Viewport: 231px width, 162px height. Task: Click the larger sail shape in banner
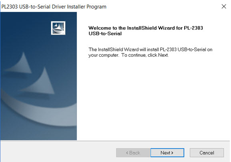(40, 82)
